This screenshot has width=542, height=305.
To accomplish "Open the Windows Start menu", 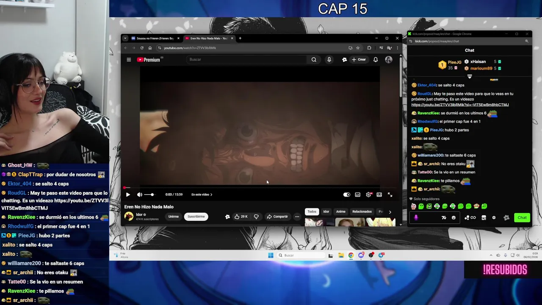I will pos(271,255).
